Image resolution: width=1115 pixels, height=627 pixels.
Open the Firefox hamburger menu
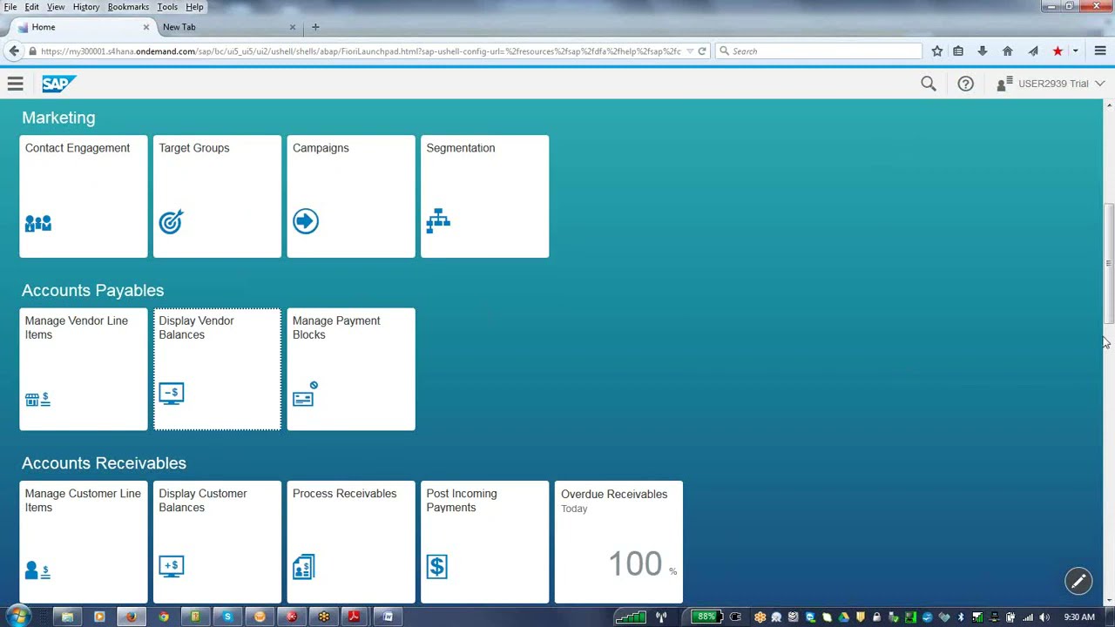coord(1100,51)
